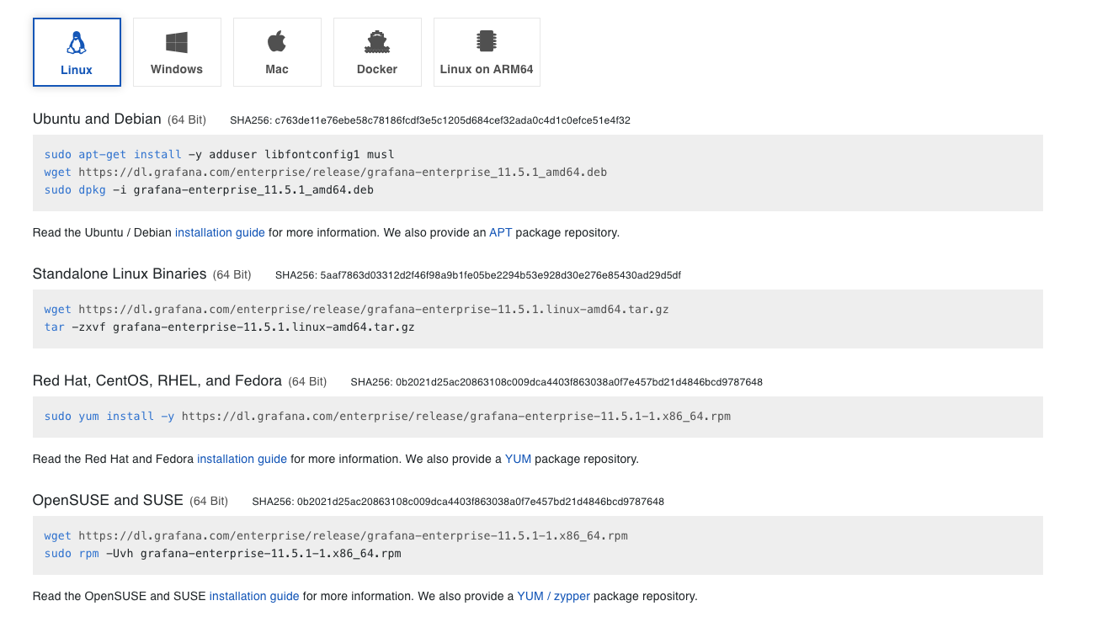Click the Docker whale icon
This screenshot has height=622, width=1097.
tap(377, 42)
